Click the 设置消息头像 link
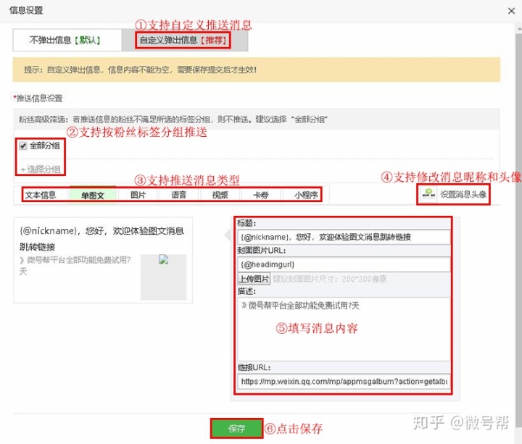The width and height of the screenshot is (522, 444). point(463,194)
